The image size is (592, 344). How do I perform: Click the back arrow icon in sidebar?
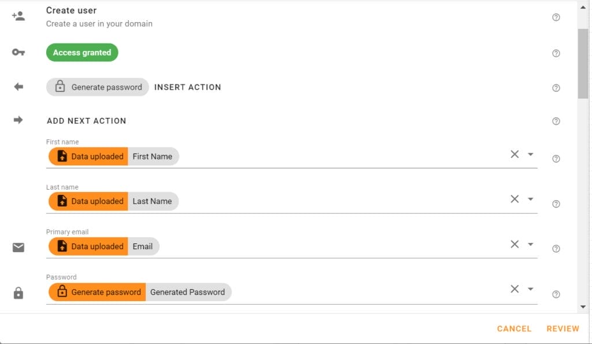[x=18, y=86]
